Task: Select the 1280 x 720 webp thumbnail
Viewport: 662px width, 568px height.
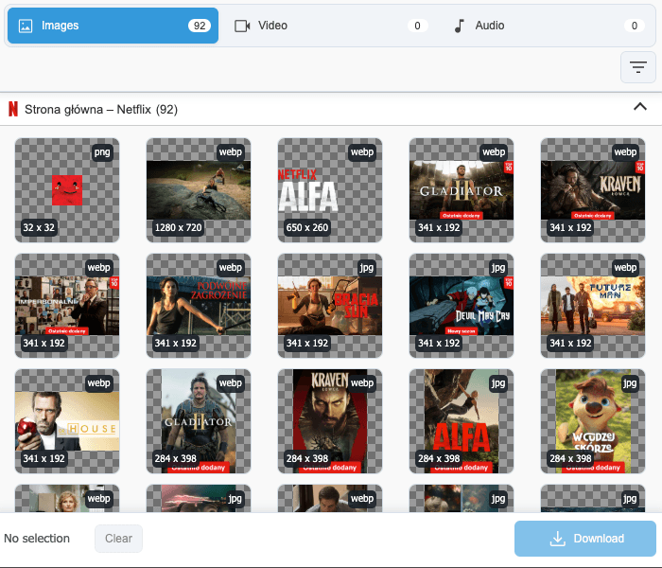Action: (199, 190)
